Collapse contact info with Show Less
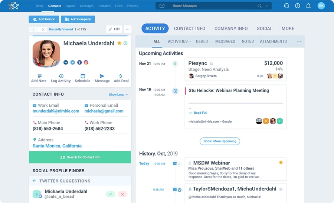 point(118,95)
